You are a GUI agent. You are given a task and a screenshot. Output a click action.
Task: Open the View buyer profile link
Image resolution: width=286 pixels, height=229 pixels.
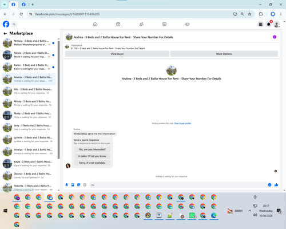(x=182, y=124)
